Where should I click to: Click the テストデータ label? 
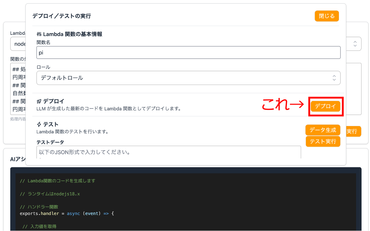click(x=50, y=142)
